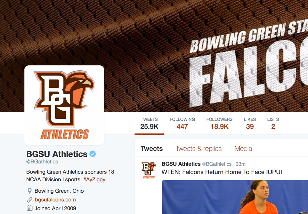Click the location pin icon
The width and height of the screenshot is (308, 214).
click(30, 191)
